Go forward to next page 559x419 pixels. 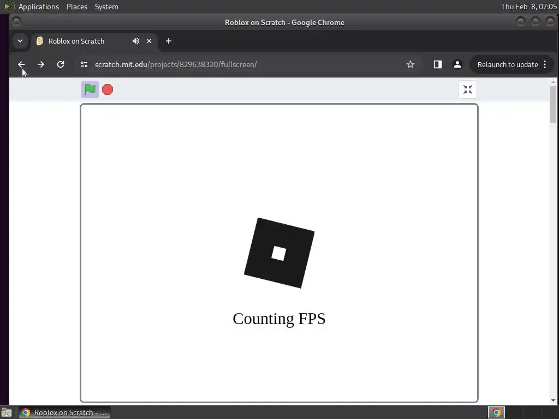point(40,64)
